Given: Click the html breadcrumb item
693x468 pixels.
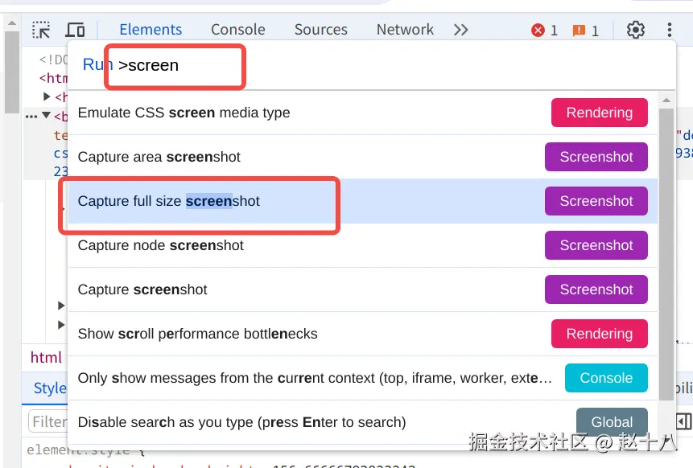Looking at the screenshot, I should [x=46, y=357].
